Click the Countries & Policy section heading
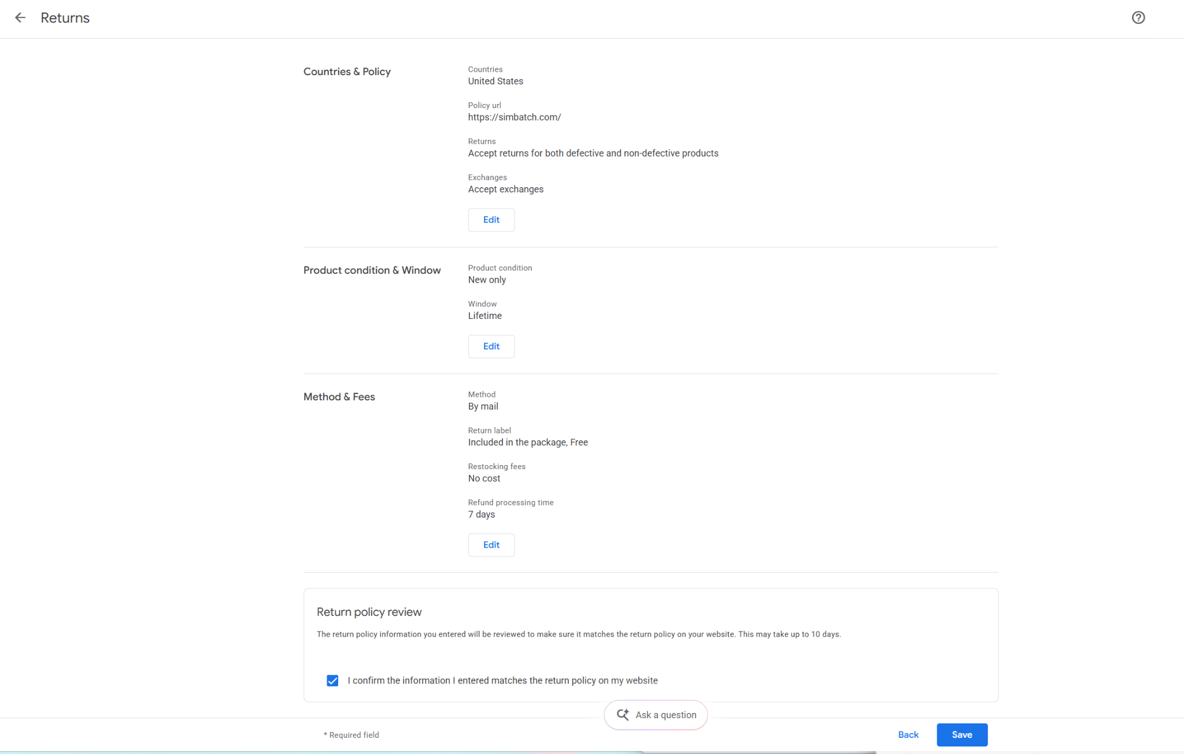The image size is (1184, 754). coord(347,72)
